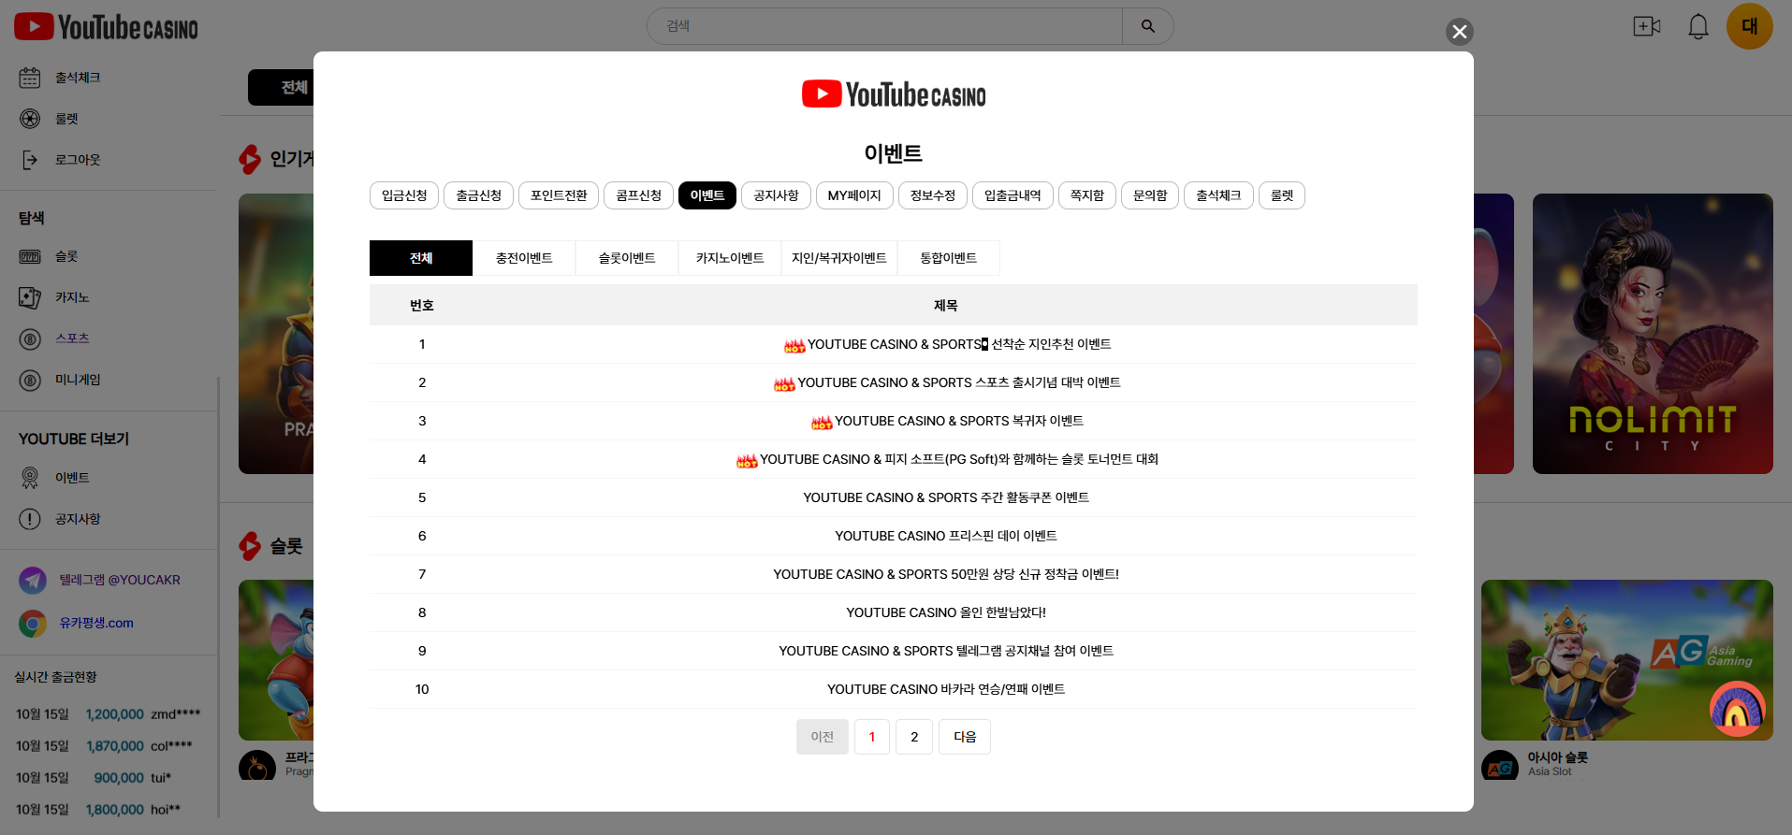The image size is (1792, 835).
Task: Switch to the 슬롯이벤트 tab
Action: (x=627, y=258)
